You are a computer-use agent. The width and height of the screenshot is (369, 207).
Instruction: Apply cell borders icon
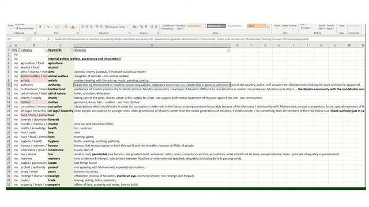pyautogui.click(x=57, y=27)
